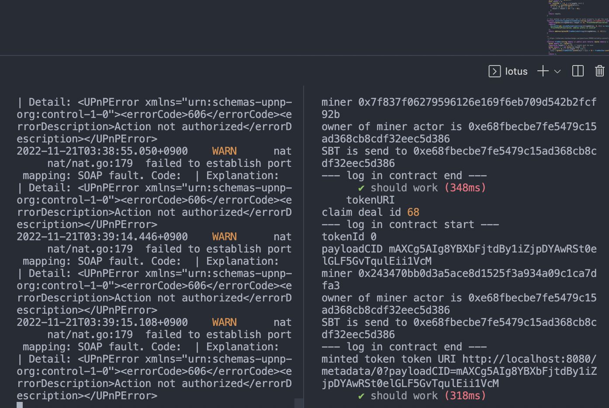Viewport: 609px width, 408px height.
Task: Open the launch profile dropdown chevron
Action: click(557, 71)
